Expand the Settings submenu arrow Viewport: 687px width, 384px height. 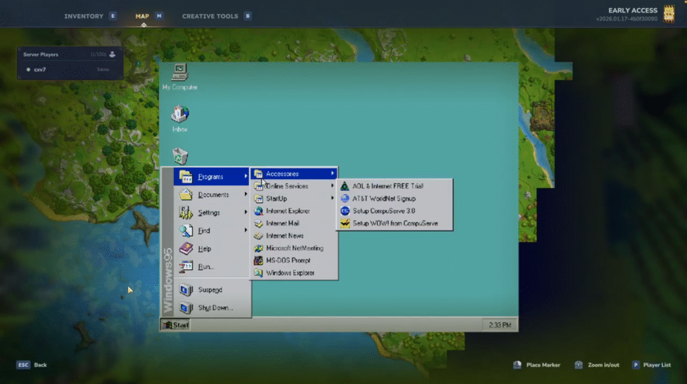[246, 213]
